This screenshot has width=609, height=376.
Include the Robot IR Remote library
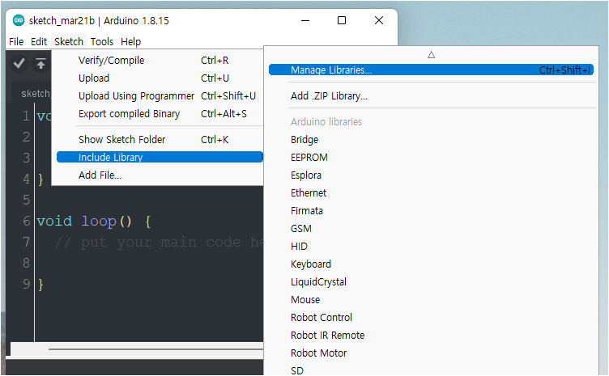tap(431, 336)
